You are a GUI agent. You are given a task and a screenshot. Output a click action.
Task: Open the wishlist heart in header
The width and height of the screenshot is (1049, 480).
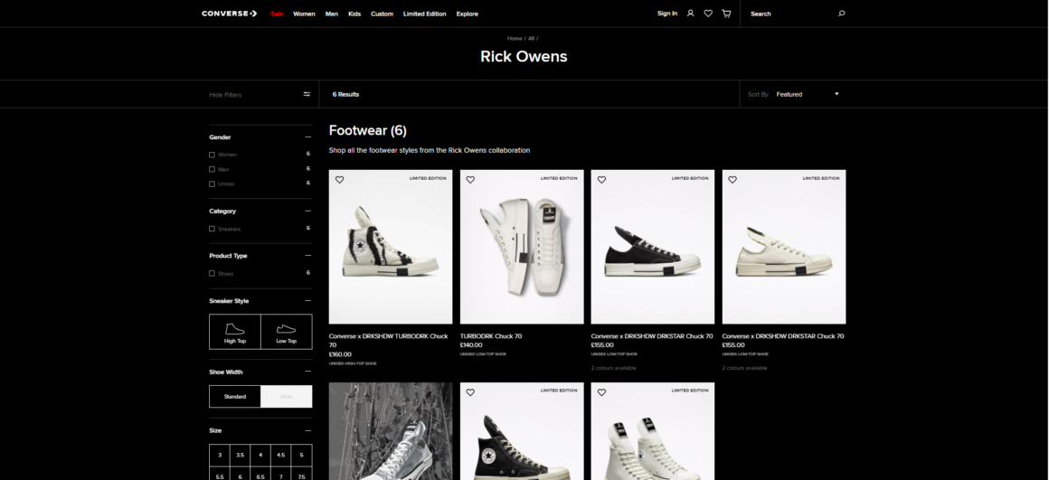click(708, 14)
